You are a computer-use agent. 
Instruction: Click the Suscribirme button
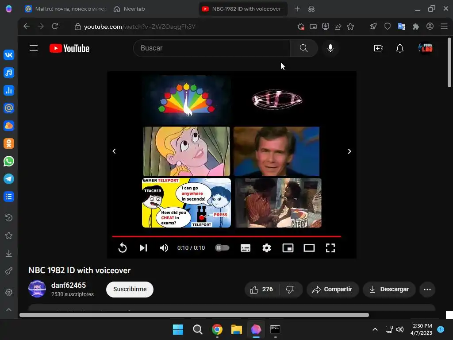pyautogui.click(x=130, y=289)
